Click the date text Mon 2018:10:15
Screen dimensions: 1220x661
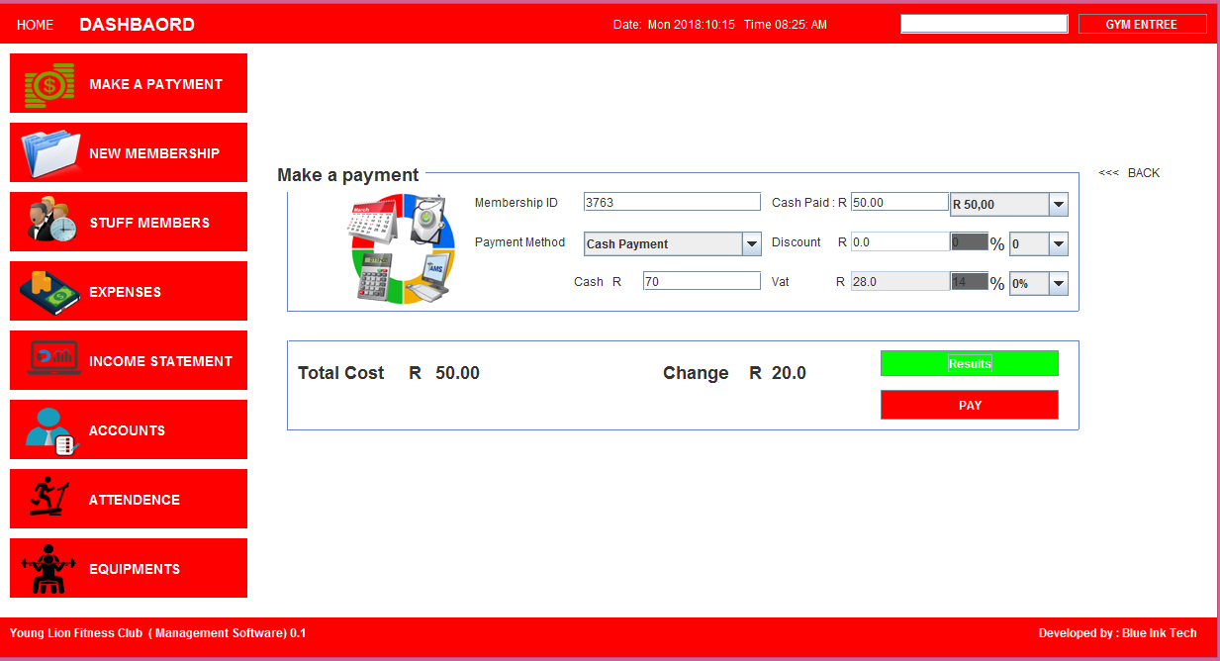(692, 25)
